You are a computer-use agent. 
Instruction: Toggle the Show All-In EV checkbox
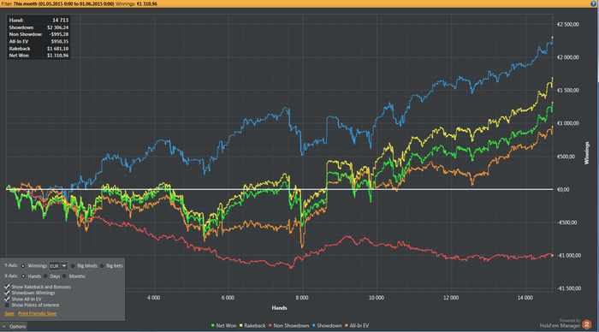[x=7, y=299]
